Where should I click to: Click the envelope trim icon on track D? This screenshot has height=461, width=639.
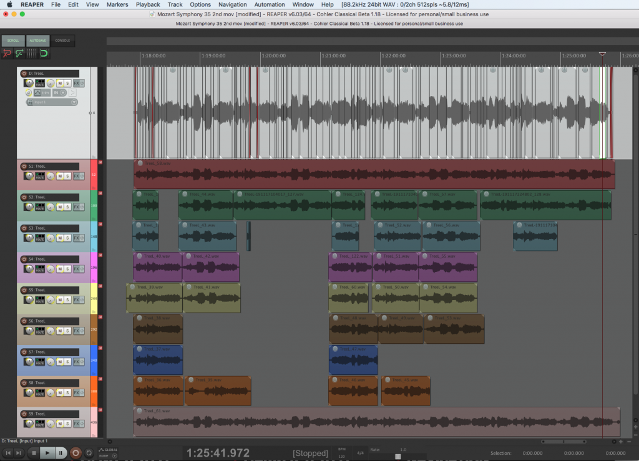point(37,93)
